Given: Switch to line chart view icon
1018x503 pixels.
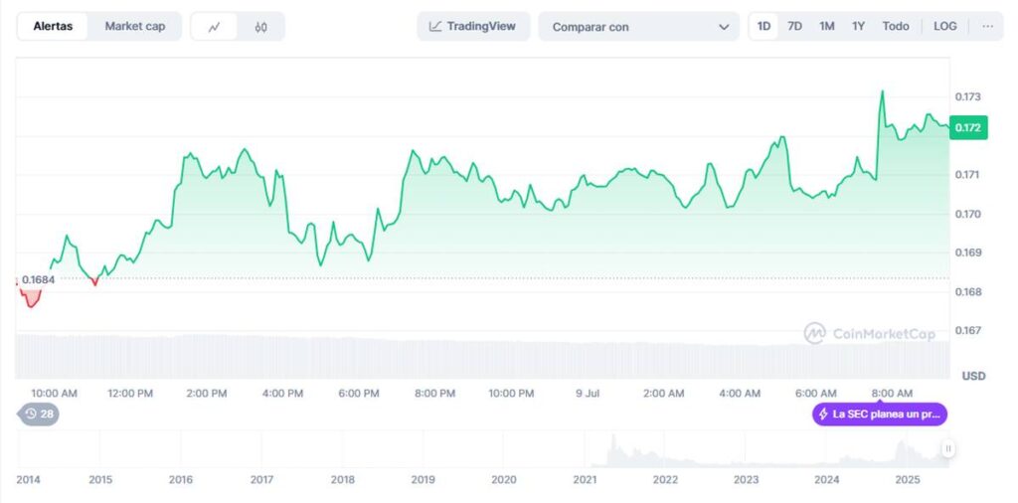Looking at the screenshot, I should pos(215,27).
